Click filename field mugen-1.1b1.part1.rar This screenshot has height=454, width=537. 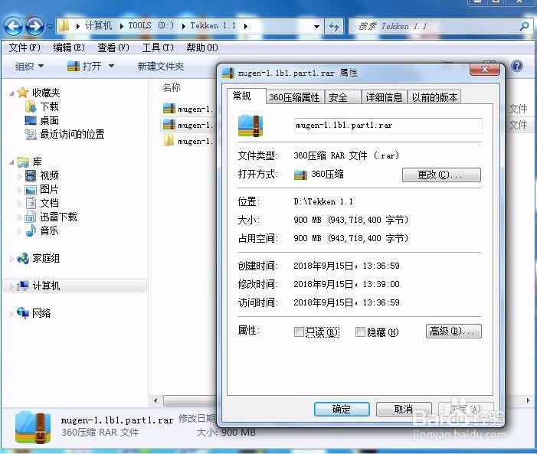(388, 126)
